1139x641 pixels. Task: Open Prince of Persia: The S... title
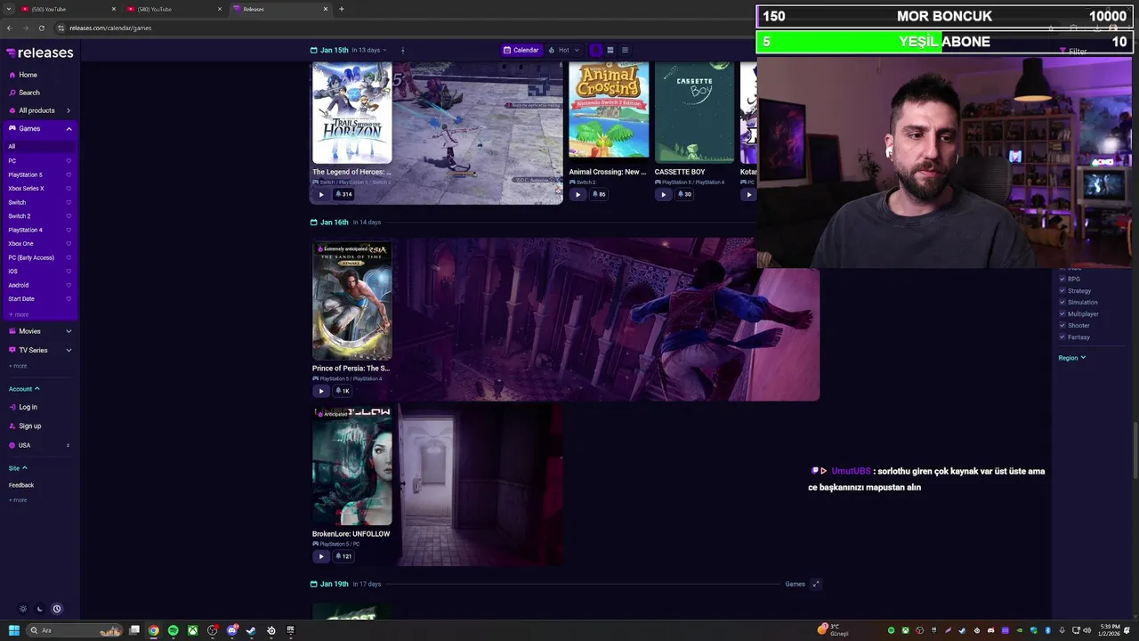(351, 369)
